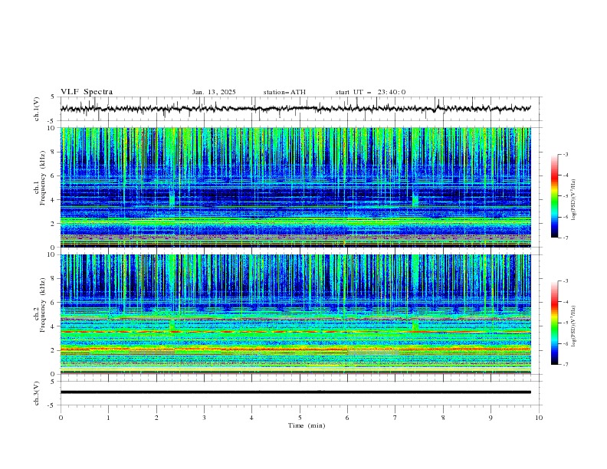Click the time axis tick label '0'
The width and height of the screenshot is (607, 469).
[x=61, y=418]
